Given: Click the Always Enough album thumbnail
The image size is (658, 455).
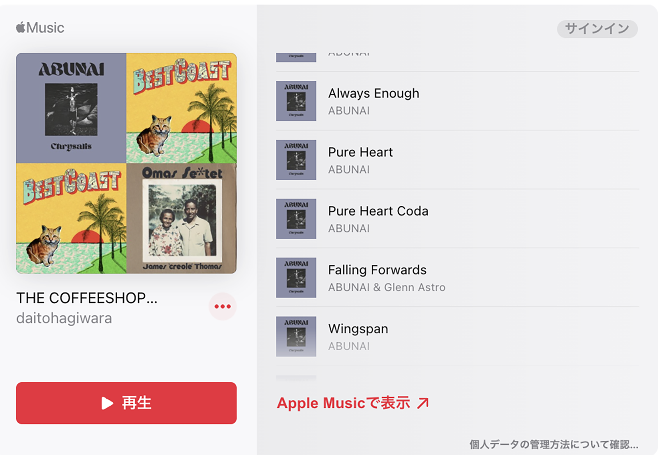Looking at the screenshot, I should (296, 101).
